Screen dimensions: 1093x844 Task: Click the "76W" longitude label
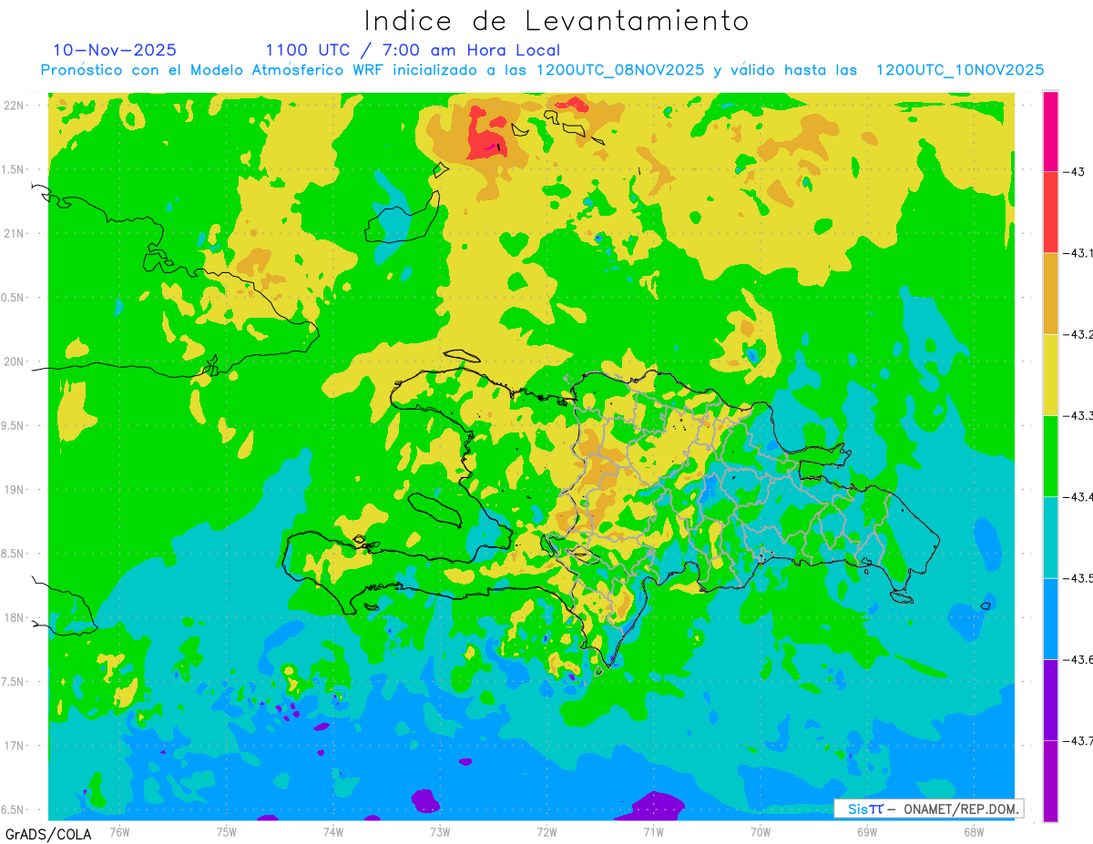click(x=119, y=831)
